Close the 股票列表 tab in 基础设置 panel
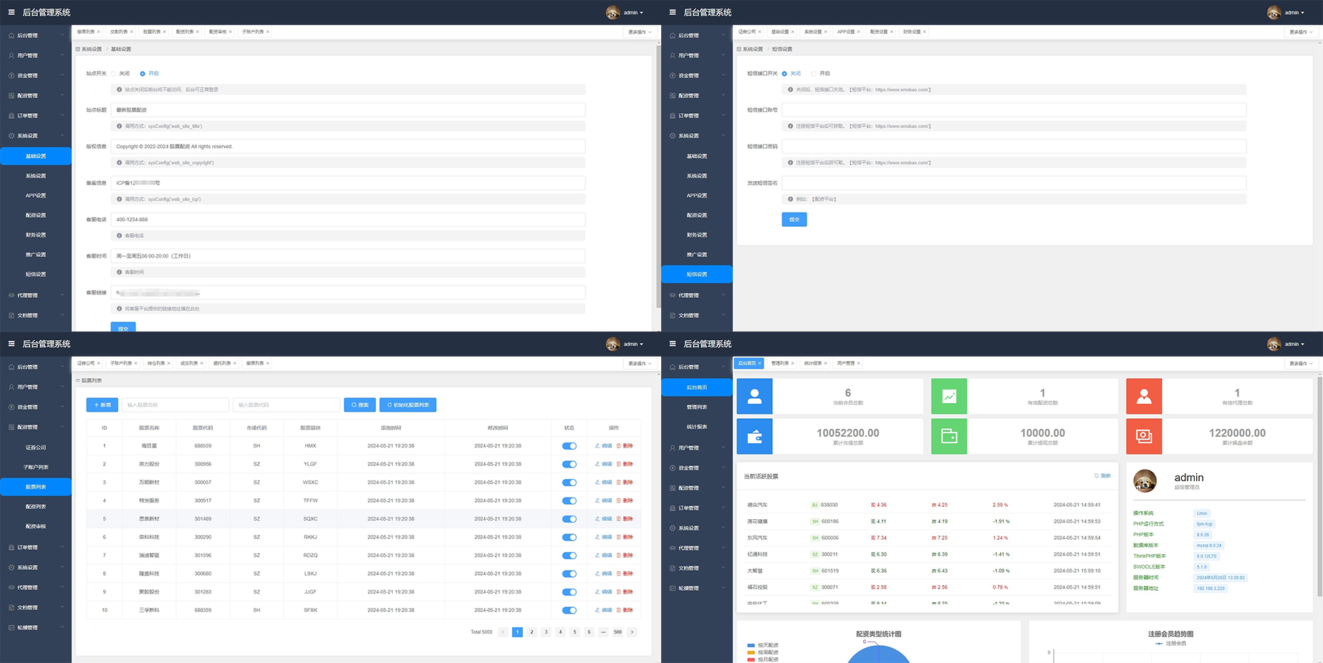The width and height of the screenshot is (1323, 663). [x=165, y=32]
